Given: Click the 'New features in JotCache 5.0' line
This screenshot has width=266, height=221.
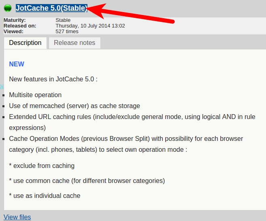Looking at the screenshot, I should [x=53, y=79].
